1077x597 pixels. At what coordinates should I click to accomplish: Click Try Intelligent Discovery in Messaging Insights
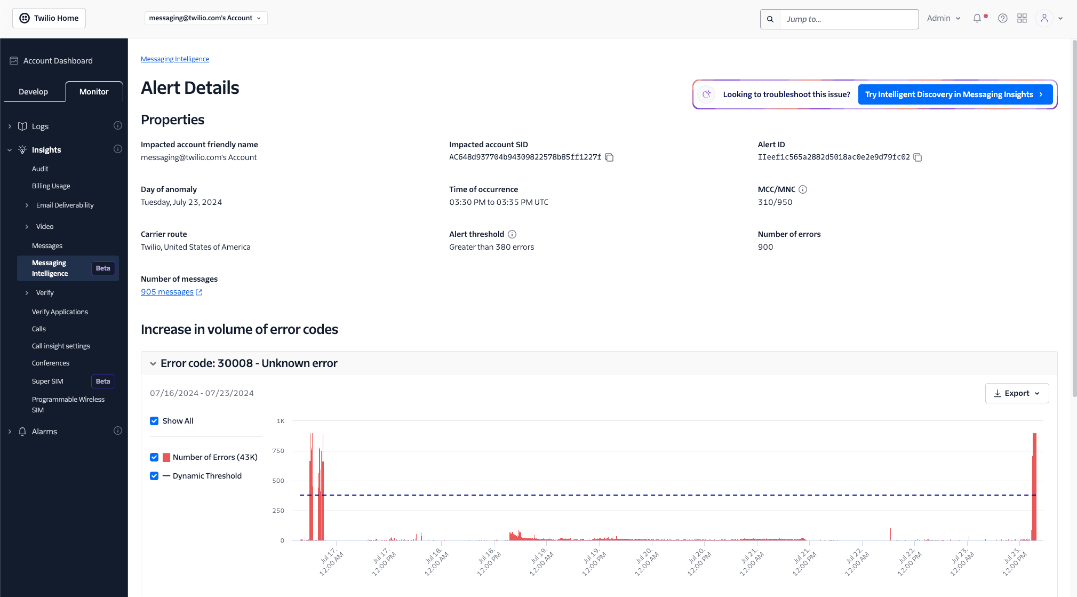point(954,94)
